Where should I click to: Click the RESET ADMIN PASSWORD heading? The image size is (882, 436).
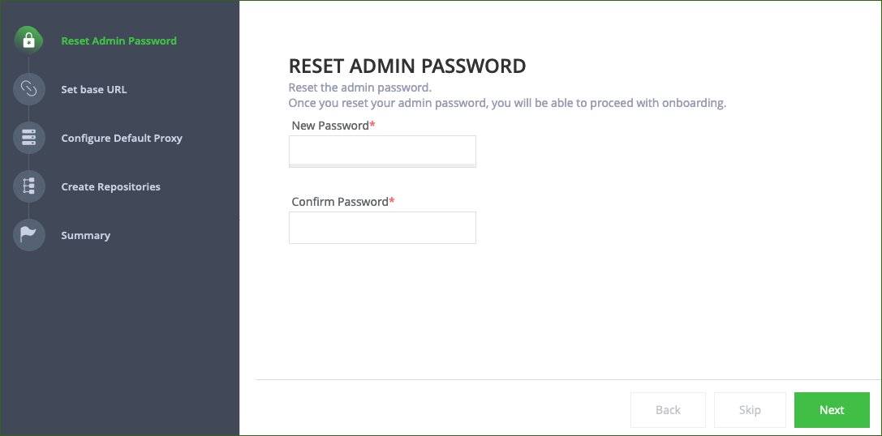[x=407, y=66]
